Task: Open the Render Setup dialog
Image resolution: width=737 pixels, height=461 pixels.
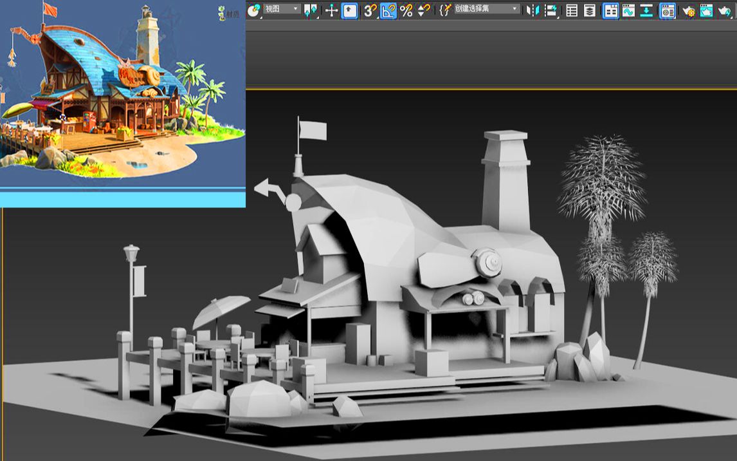Action: coord(690,10)
